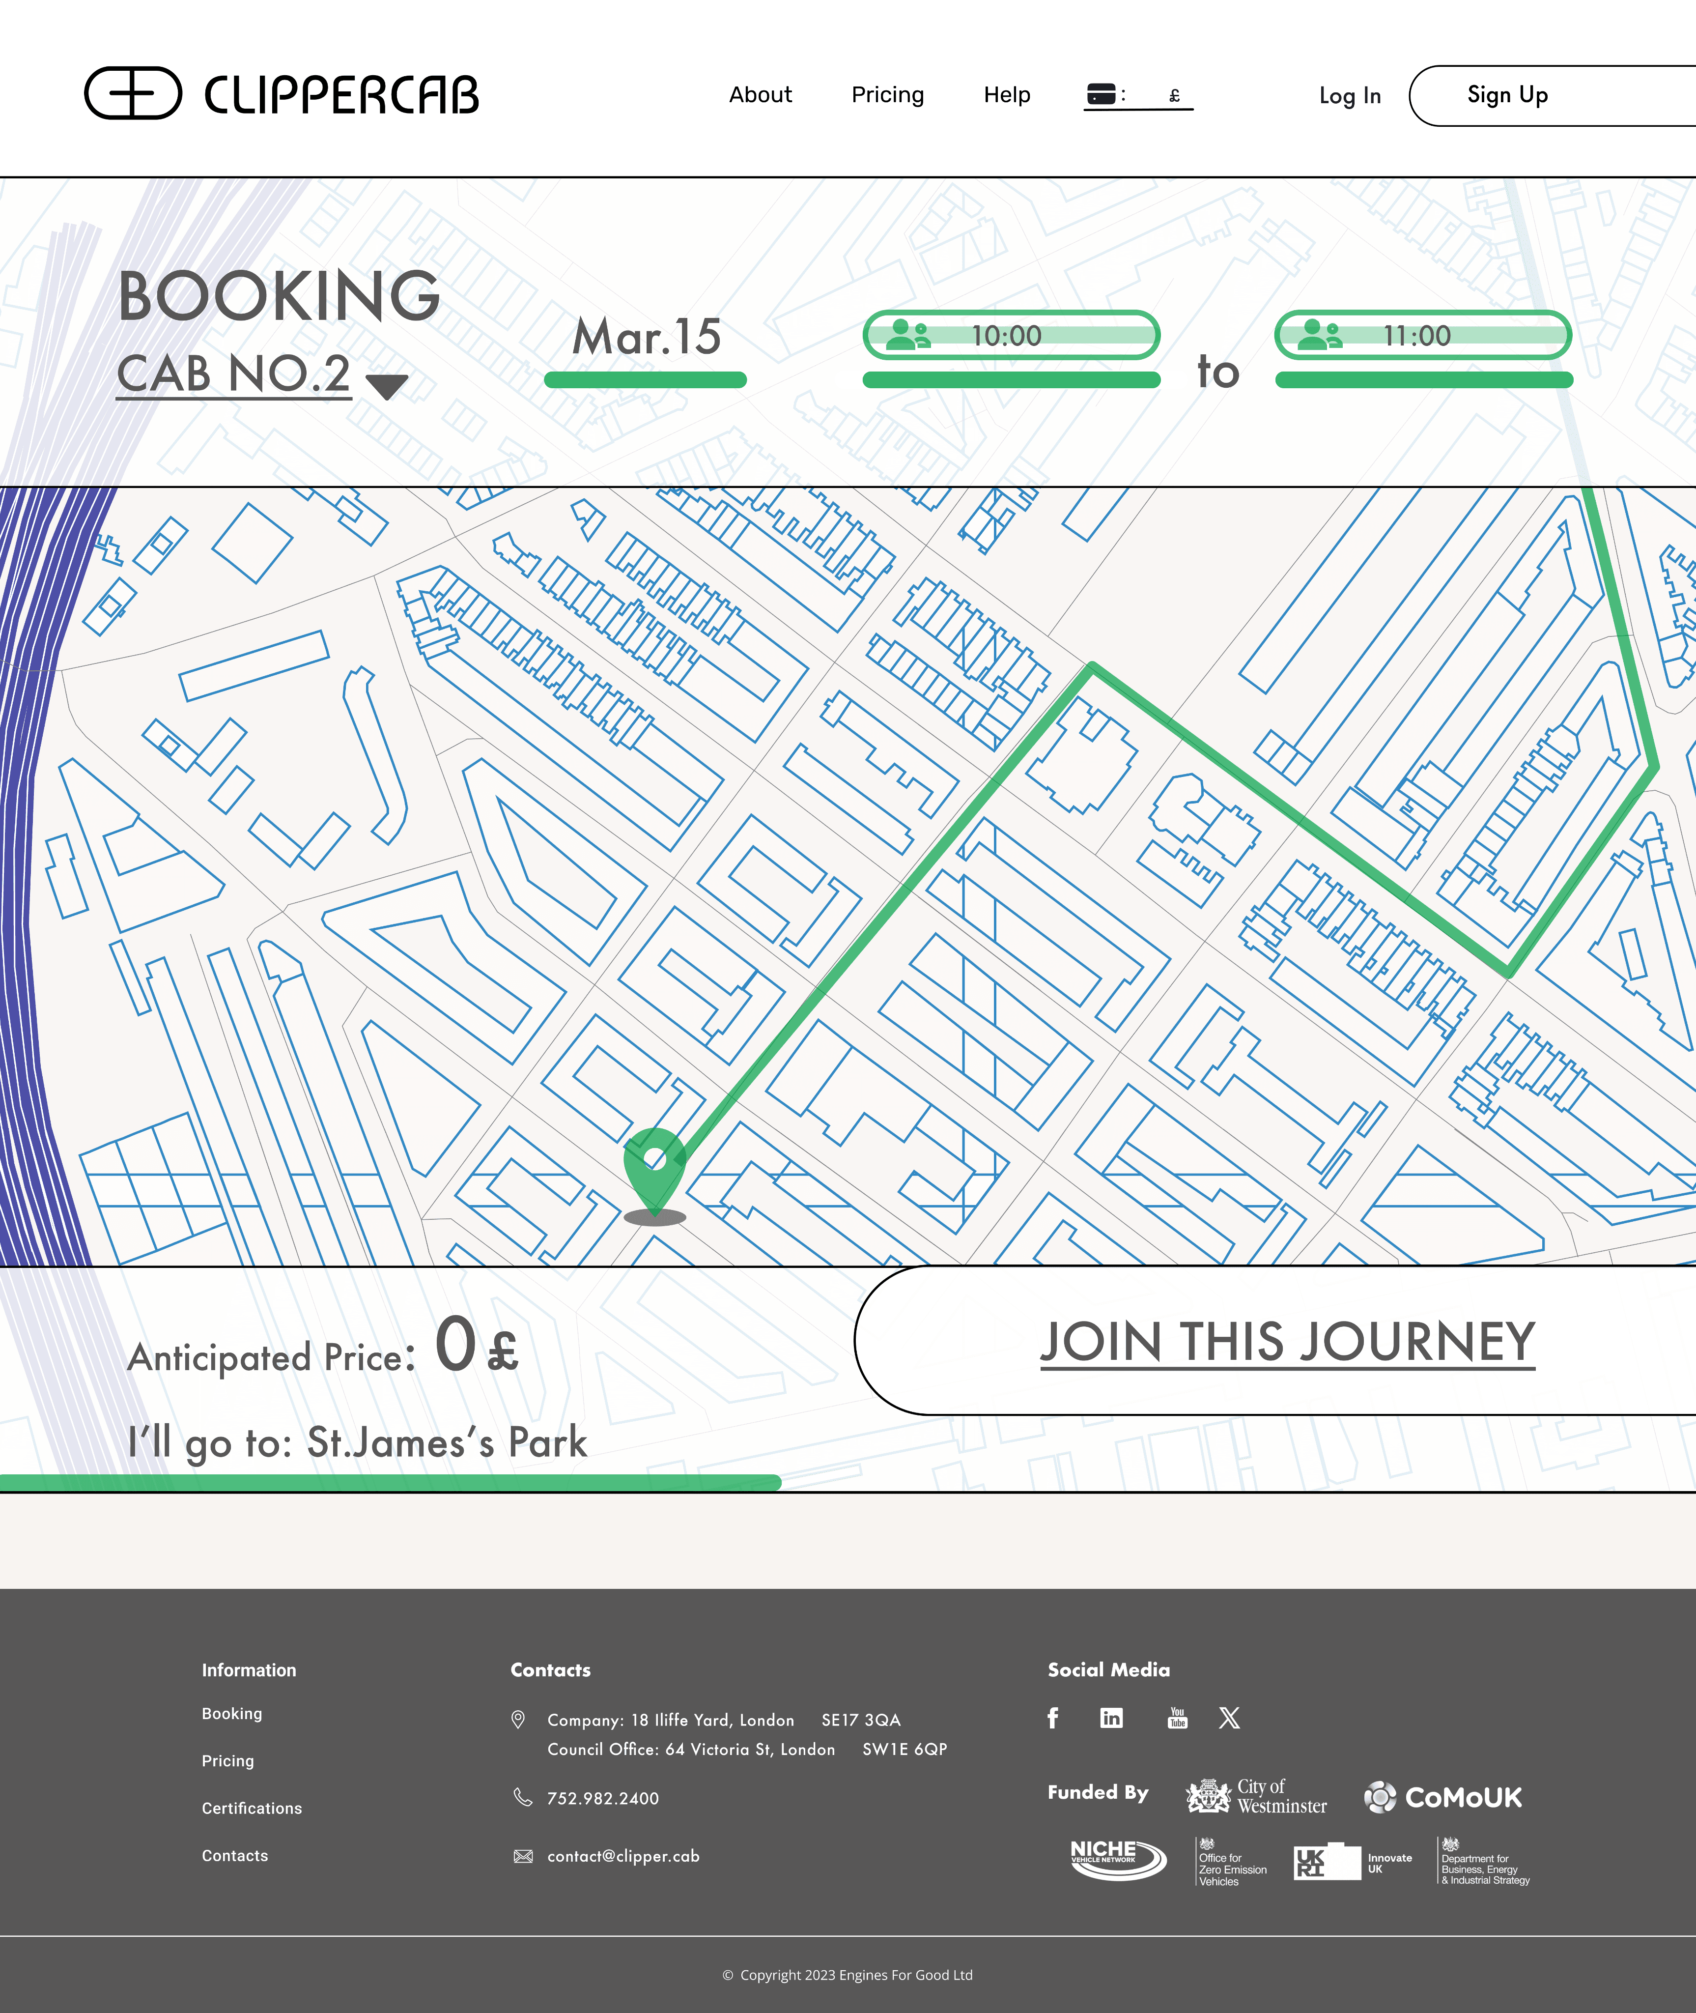Open the LinkedIn social icon
1696x2013 pixels.
coord(1111,1718)
